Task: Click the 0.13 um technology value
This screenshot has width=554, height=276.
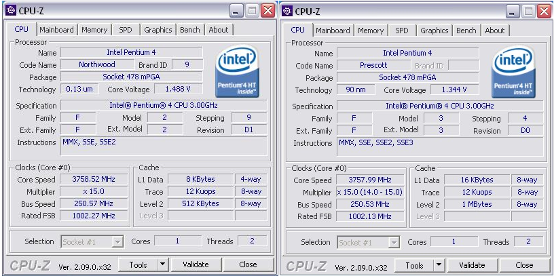Action: (x=79, y=90)
